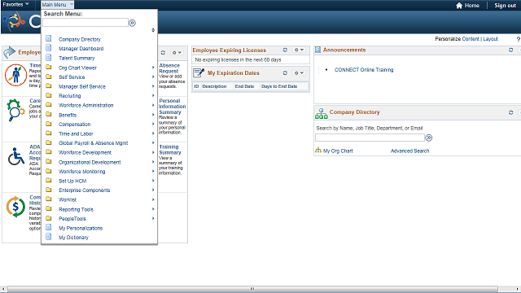This screenshot has height=293, width=521.
Task: Click the Sign out link
Action: (x=505, y=6)
